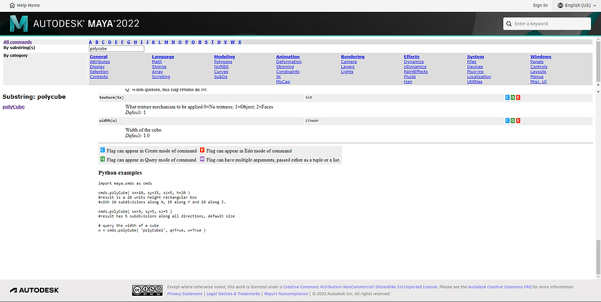Focus the Enter a keyword search field

coord(547,24)
